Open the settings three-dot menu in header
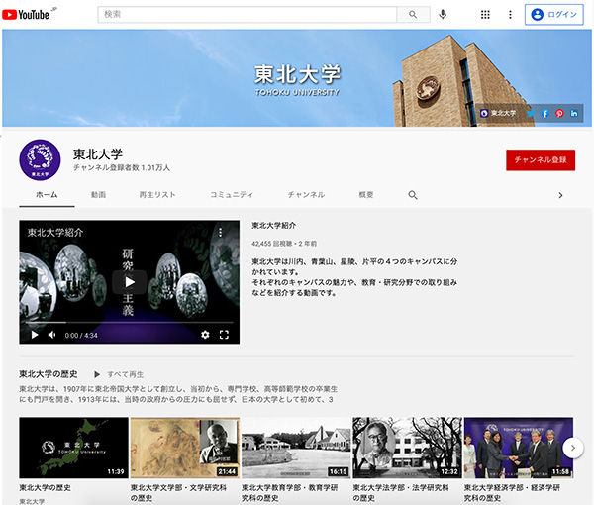The width and height of the screenshot is (594, 505). (x=510, y=15)
